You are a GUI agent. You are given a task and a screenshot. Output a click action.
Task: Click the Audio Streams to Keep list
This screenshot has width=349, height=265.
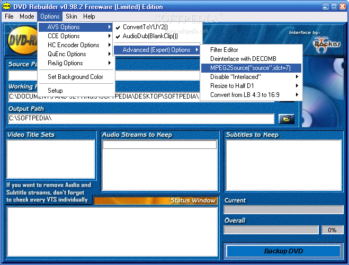pyautogui.click(x=159, y=165)
